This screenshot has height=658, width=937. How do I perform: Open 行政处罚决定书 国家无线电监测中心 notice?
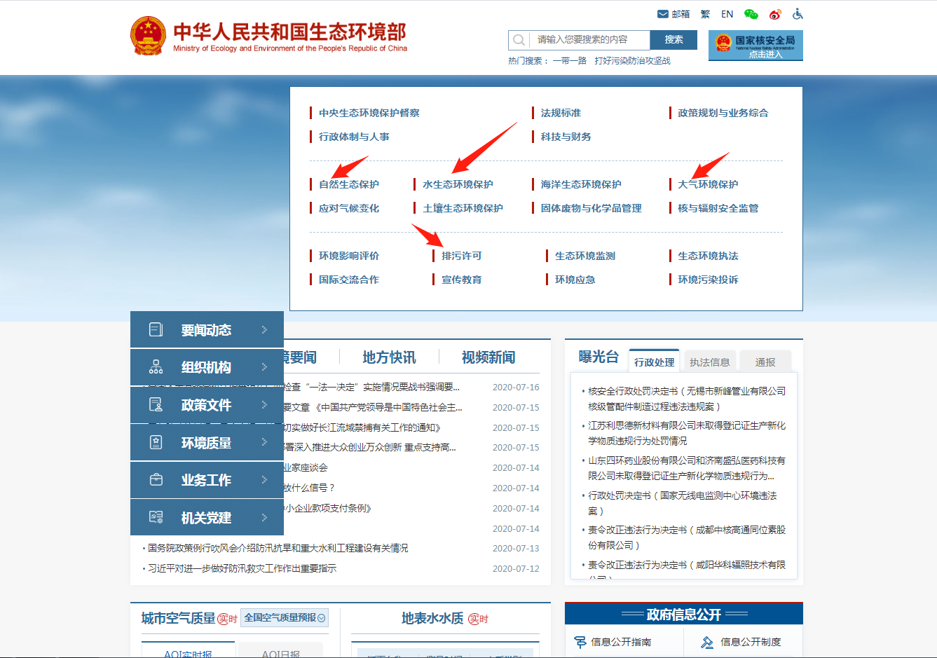pos(683,503)
